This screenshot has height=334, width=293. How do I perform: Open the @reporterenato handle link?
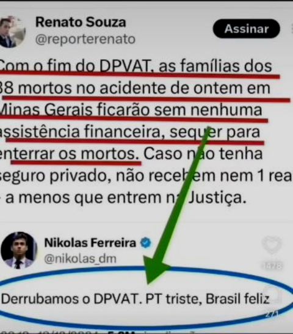(85, 39)
